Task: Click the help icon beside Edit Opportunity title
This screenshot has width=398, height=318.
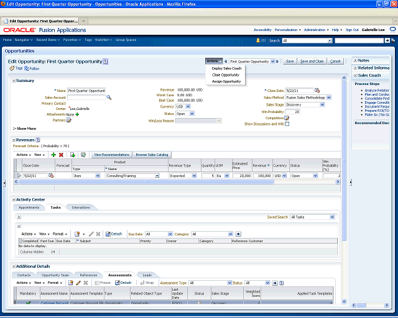Action: [x=105, y=61]
